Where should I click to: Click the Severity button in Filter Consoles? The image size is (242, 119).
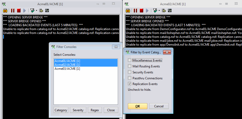[x=78, y=110]
